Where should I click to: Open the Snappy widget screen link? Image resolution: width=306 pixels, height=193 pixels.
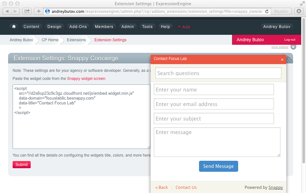click(86, 79)
